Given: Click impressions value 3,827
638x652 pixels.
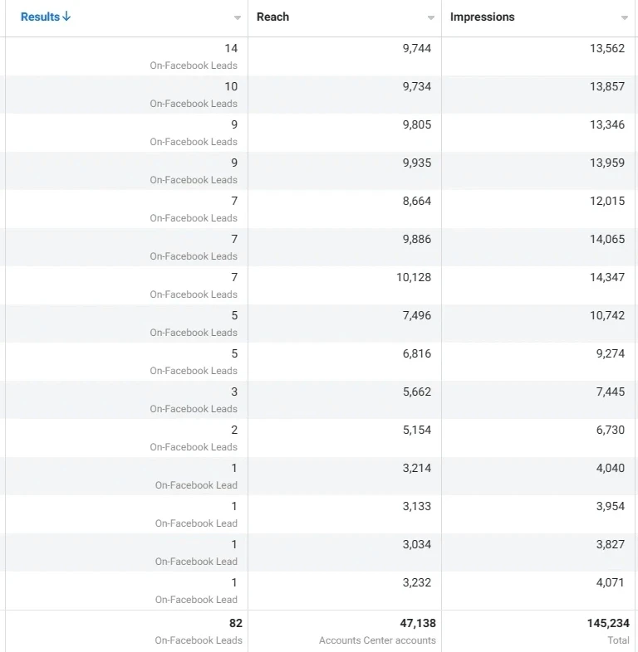Looking at the screenshot, I should pos(611,545).
